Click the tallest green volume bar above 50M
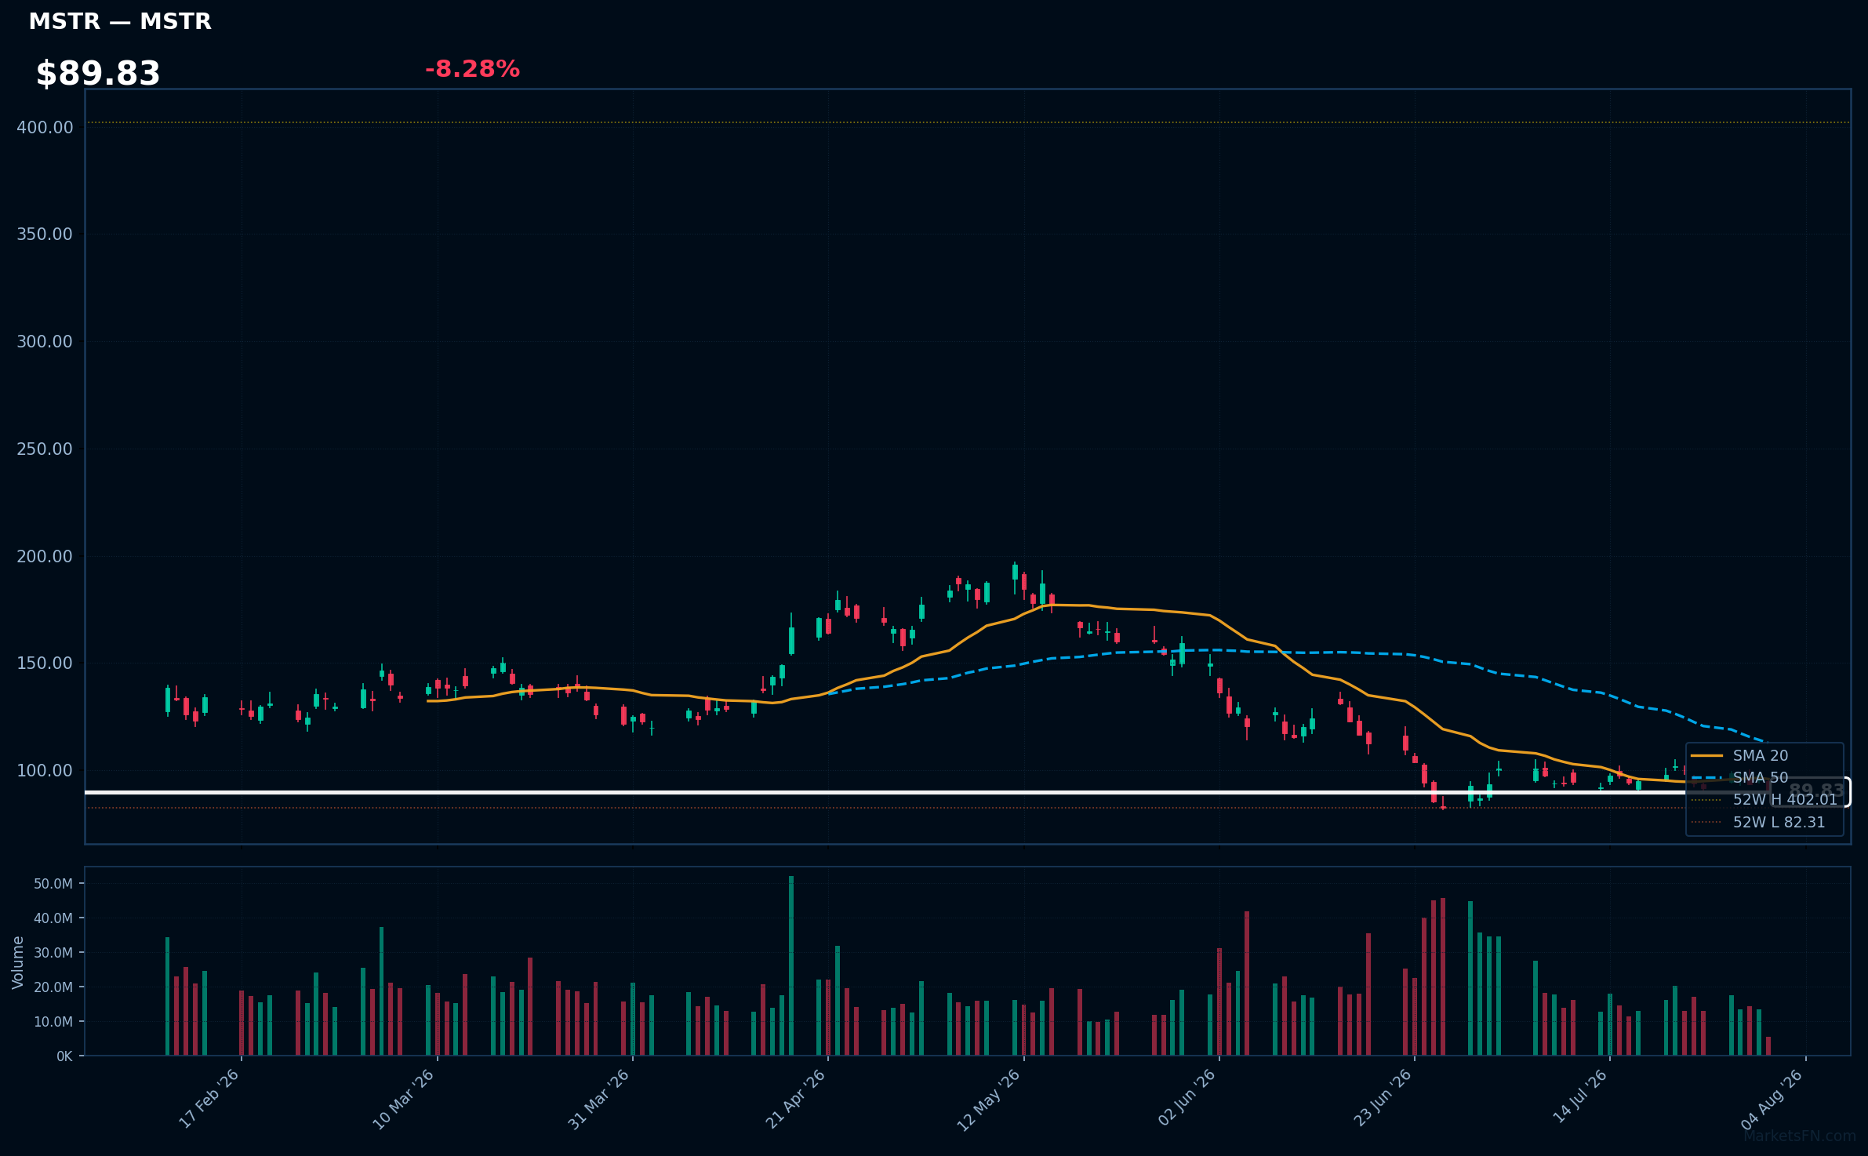The image size is (1868, 1156). tap(791, 965)
